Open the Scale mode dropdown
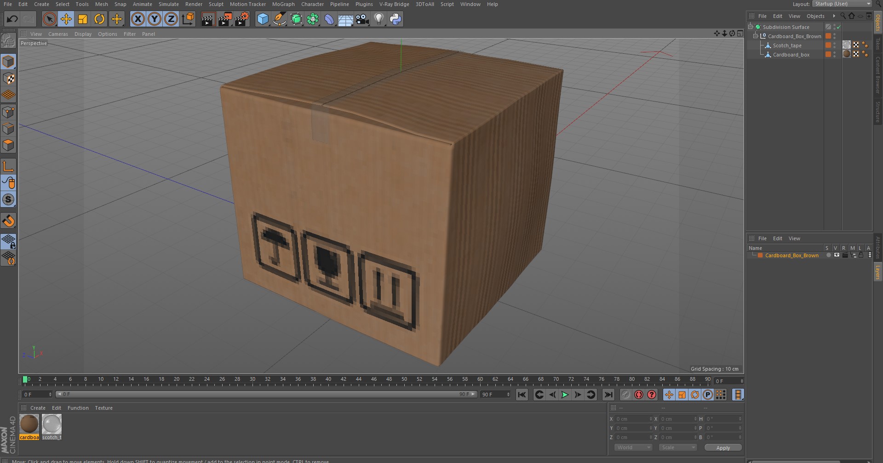This screenshot has width=883, height=463. 678,447
